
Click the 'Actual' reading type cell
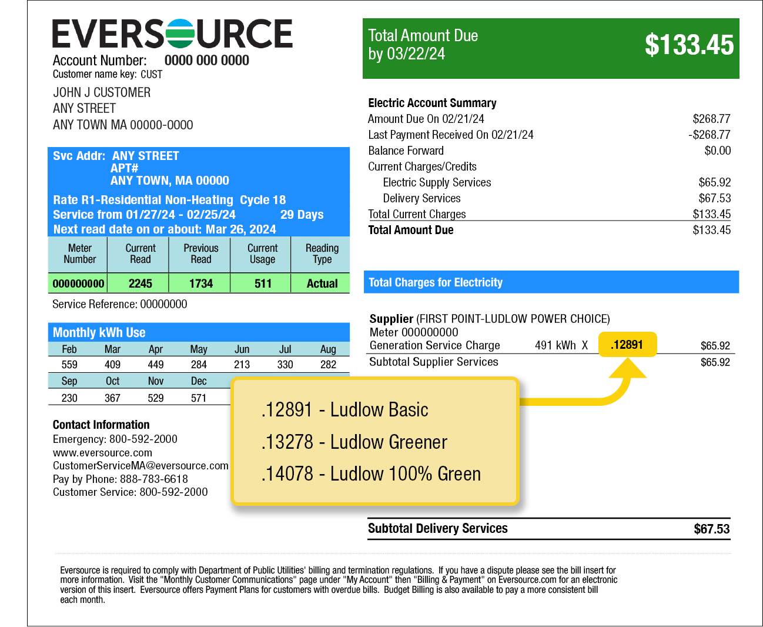tap(322, 284)
